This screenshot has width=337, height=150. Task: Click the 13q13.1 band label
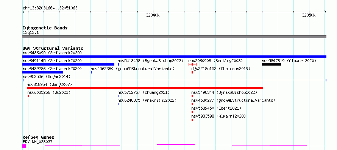point(31,33)
